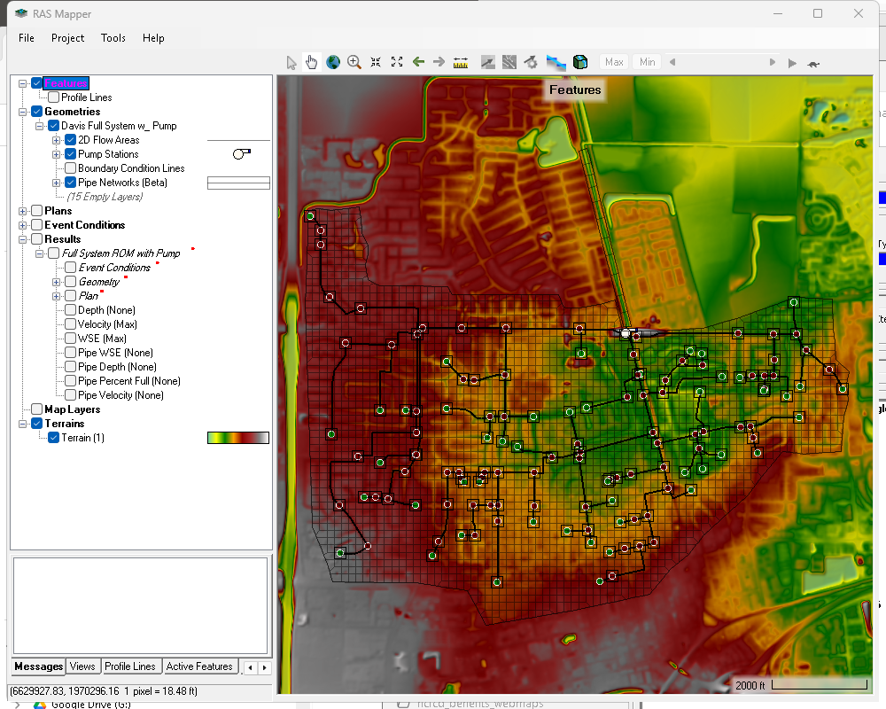Select the arrow pointer tool
Screen dimensions: 886x709
pyautogui.click(x=291, y=63)
